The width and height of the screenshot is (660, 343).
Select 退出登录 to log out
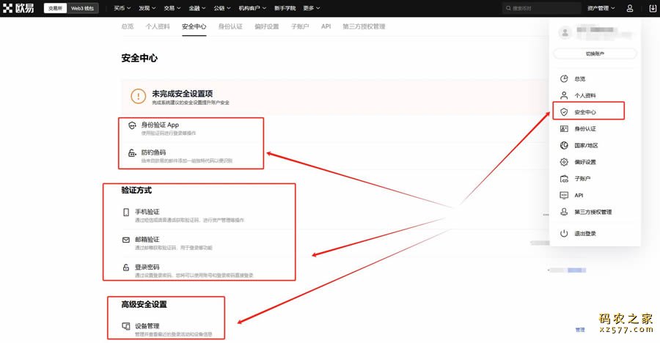tap(585, 233)
